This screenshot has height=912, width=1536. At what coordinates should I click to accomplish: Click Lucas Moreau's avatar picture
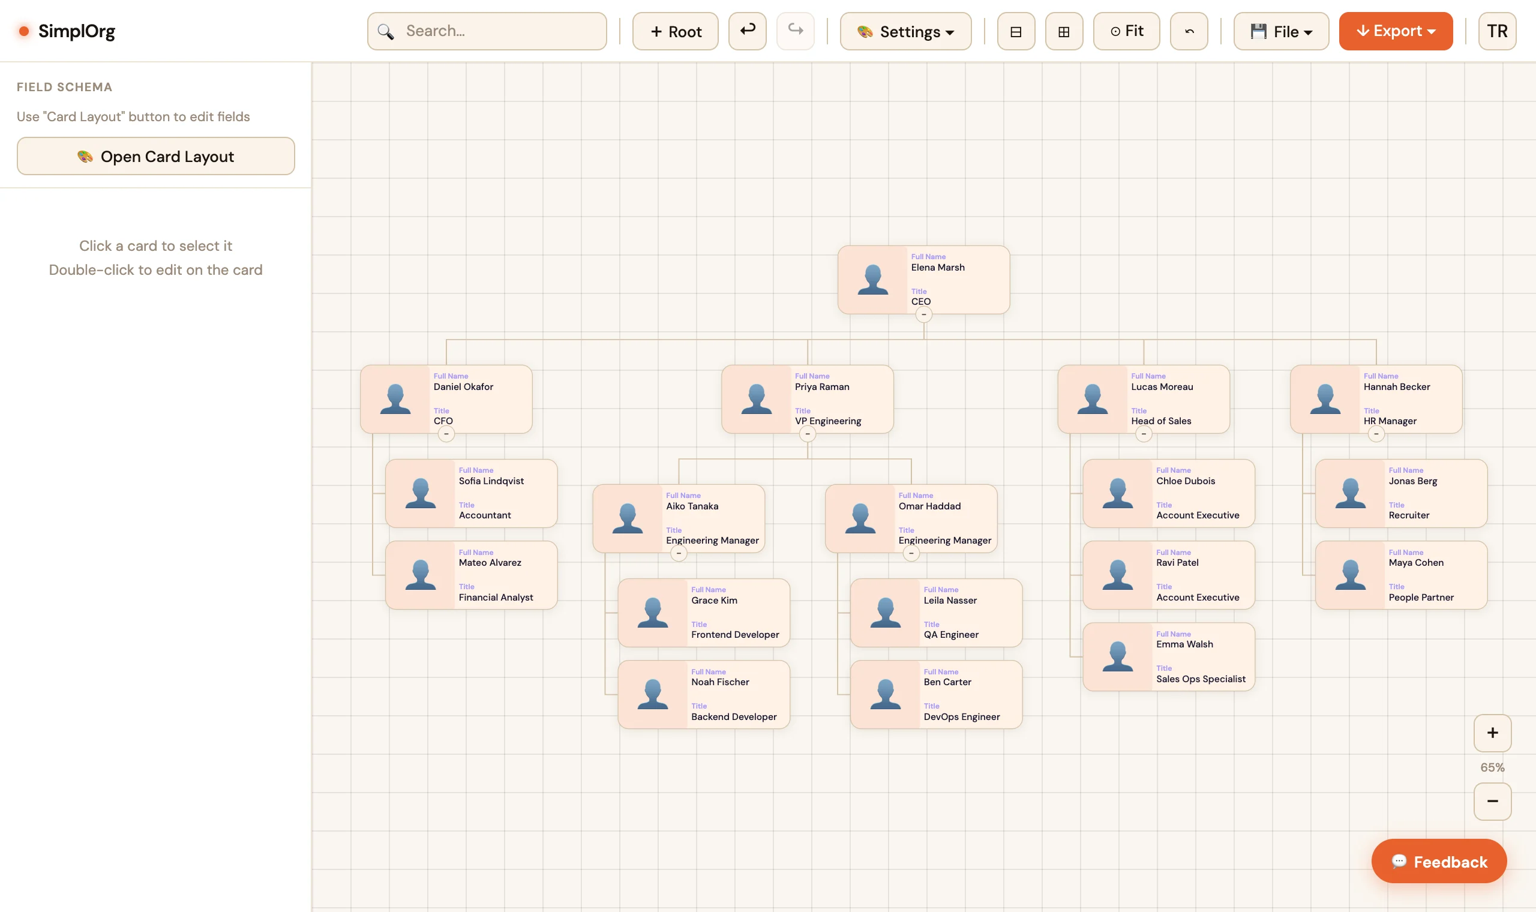(1093, 399)
